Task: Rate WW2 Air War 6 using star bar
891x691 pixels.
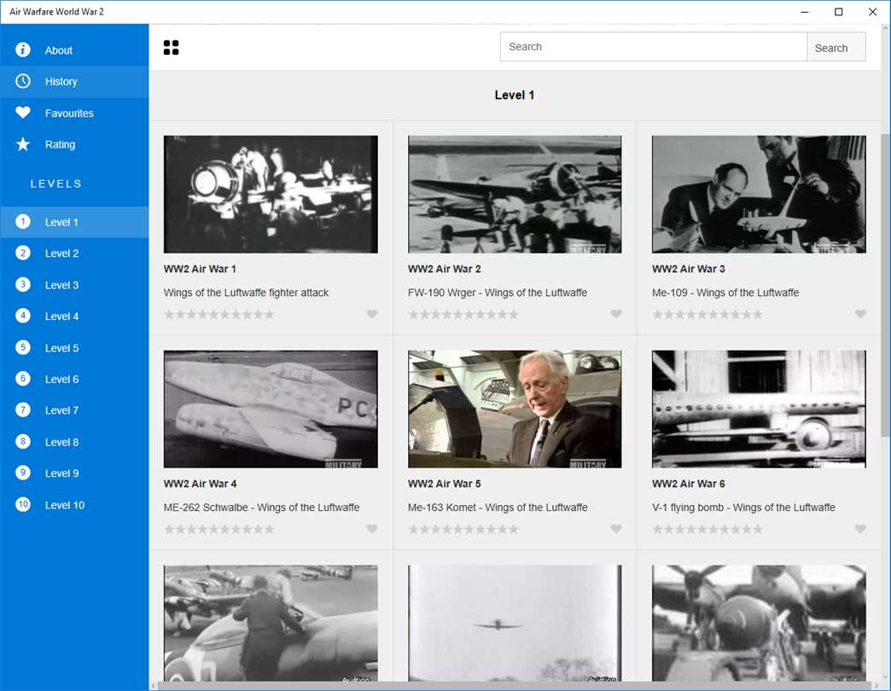Action: [708, 529]
